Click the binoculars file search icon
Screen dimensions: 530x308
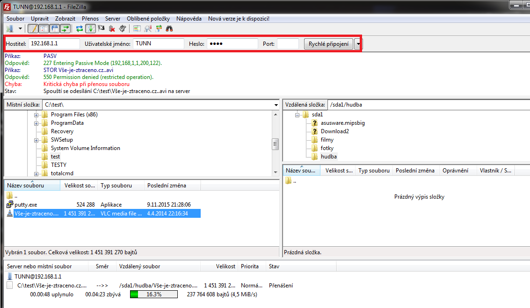click(169, 29)
